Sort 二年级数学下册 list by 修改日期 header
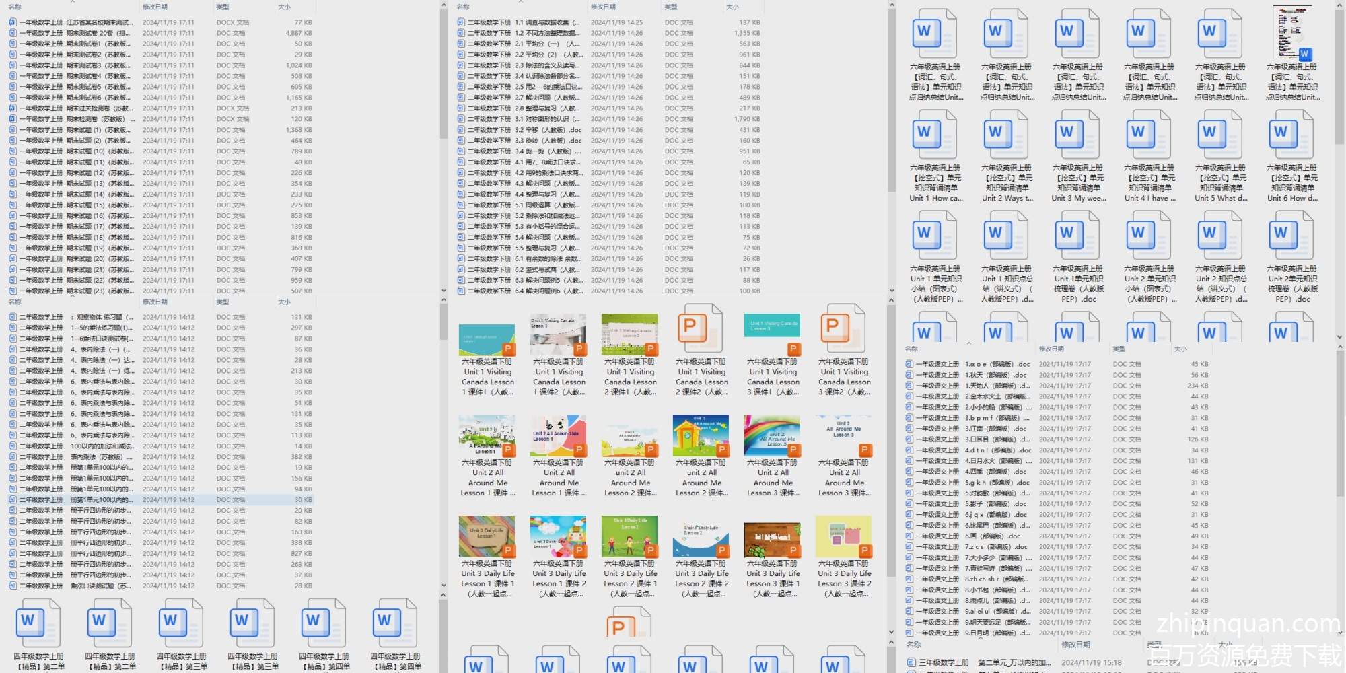 coord(603,7)
